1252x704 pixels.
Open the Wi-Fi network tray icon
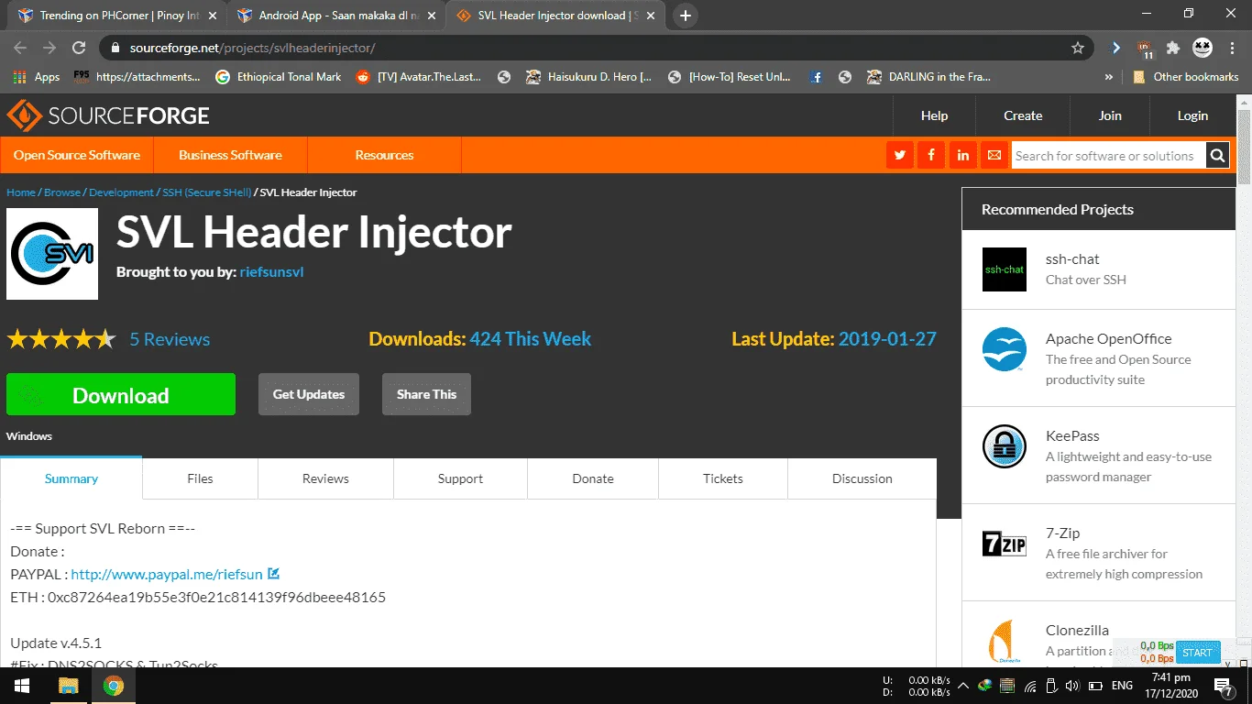tap(1030, 686)
